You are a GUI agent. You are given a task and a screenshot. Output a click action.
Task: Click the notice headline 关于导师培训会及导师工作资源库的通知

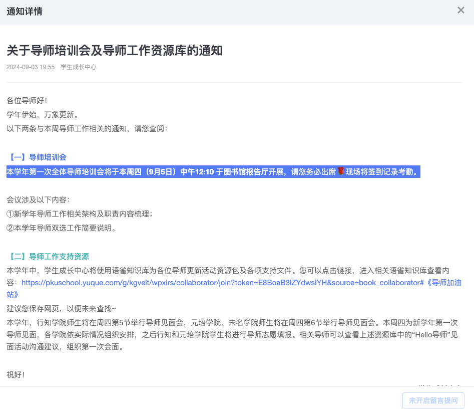(114, 50)
